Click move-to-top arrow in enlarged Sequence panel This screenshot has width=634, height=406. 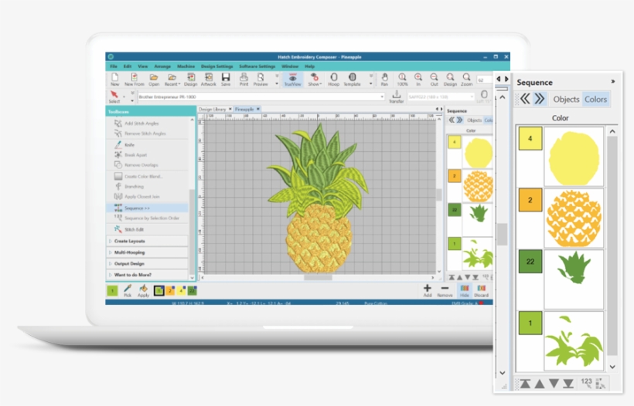pyautogui.click(x=525, y=384)
